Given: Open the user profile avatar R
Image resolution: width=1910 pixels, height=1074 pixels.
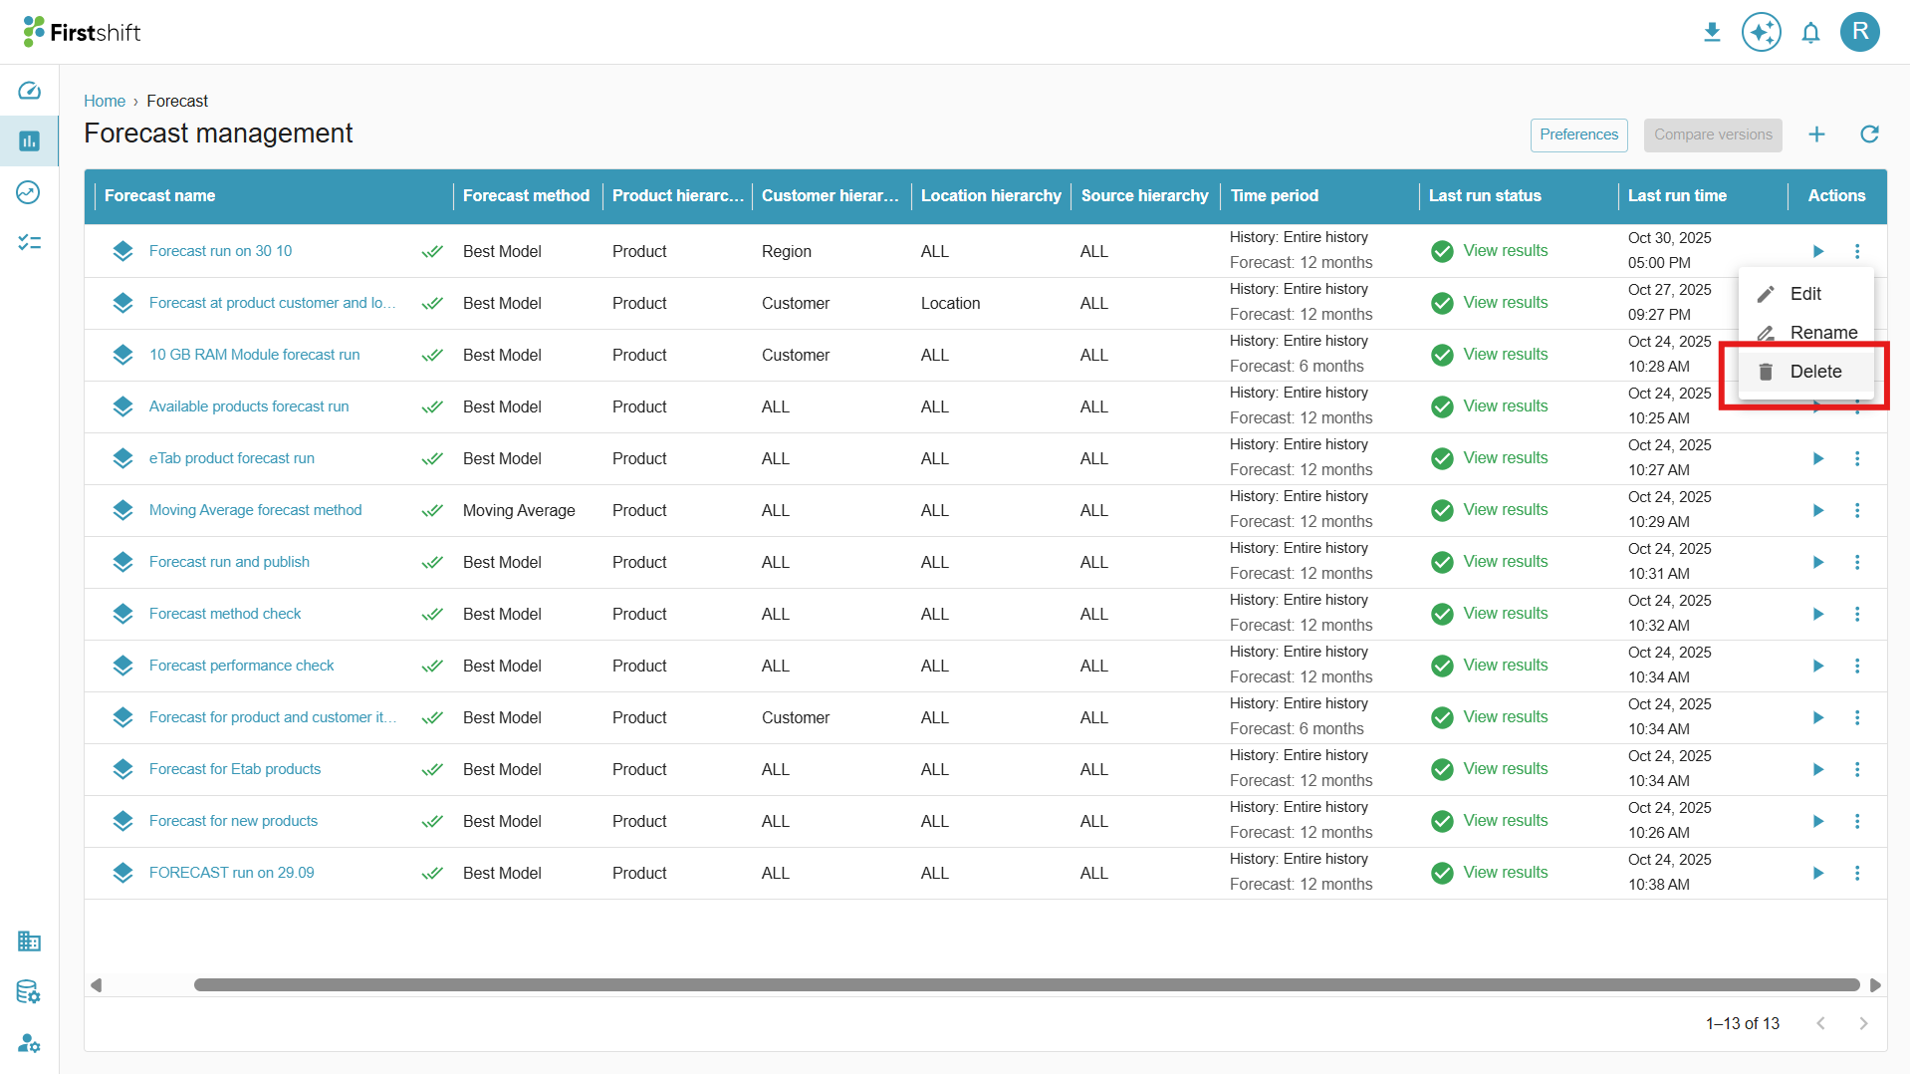Looking at the screenshot, I should click(x=1859, y=32).
